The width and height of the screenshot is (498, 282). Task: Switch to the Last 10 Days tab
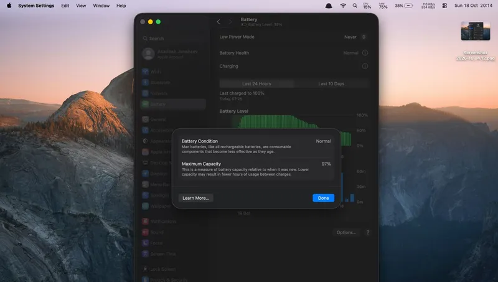pyautogui.click(x=331, y=83)
